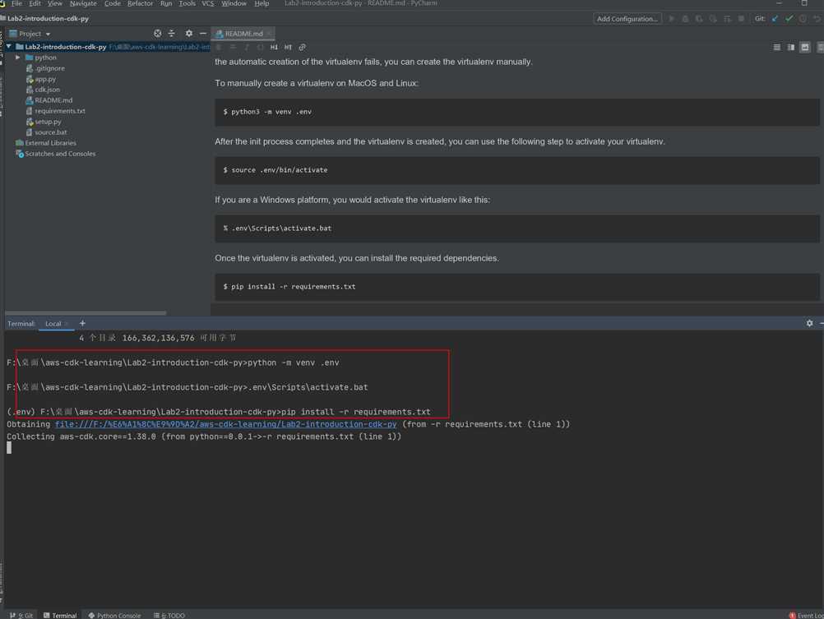Click the italic formatting icon in markdown toolbar
This screenshot has height=619, width=824.
246,48
